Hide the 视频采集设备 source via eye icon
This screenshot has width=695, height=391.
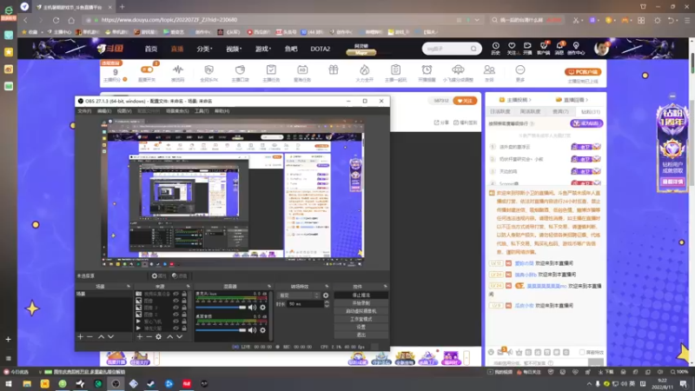point(176,294)
